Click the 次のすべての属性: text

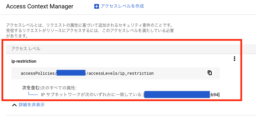tap(58, 88)
